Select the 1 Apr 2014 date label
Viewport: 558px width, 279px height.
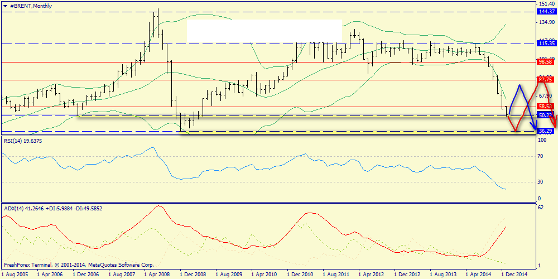pos(478,275)
